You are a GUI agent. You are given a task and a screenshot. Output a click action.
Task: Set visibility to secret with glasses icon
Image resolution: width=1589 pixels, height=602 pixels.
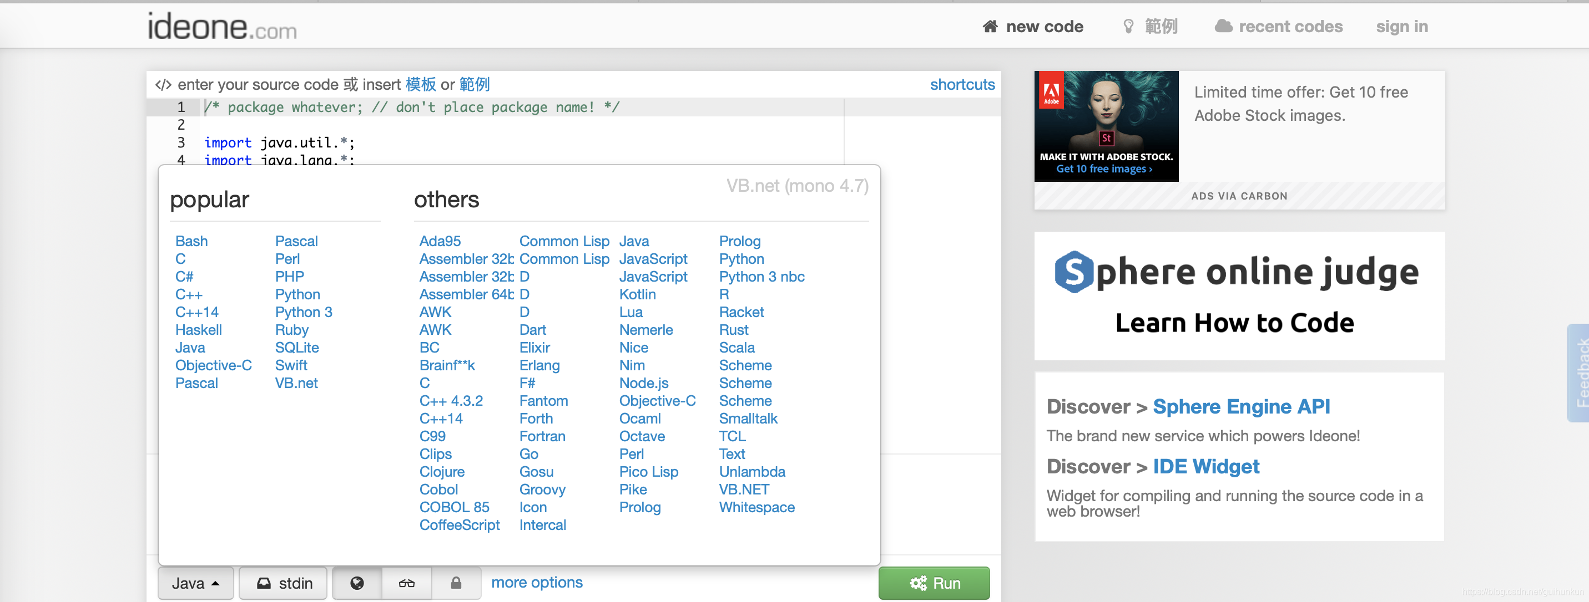point(406,583)
